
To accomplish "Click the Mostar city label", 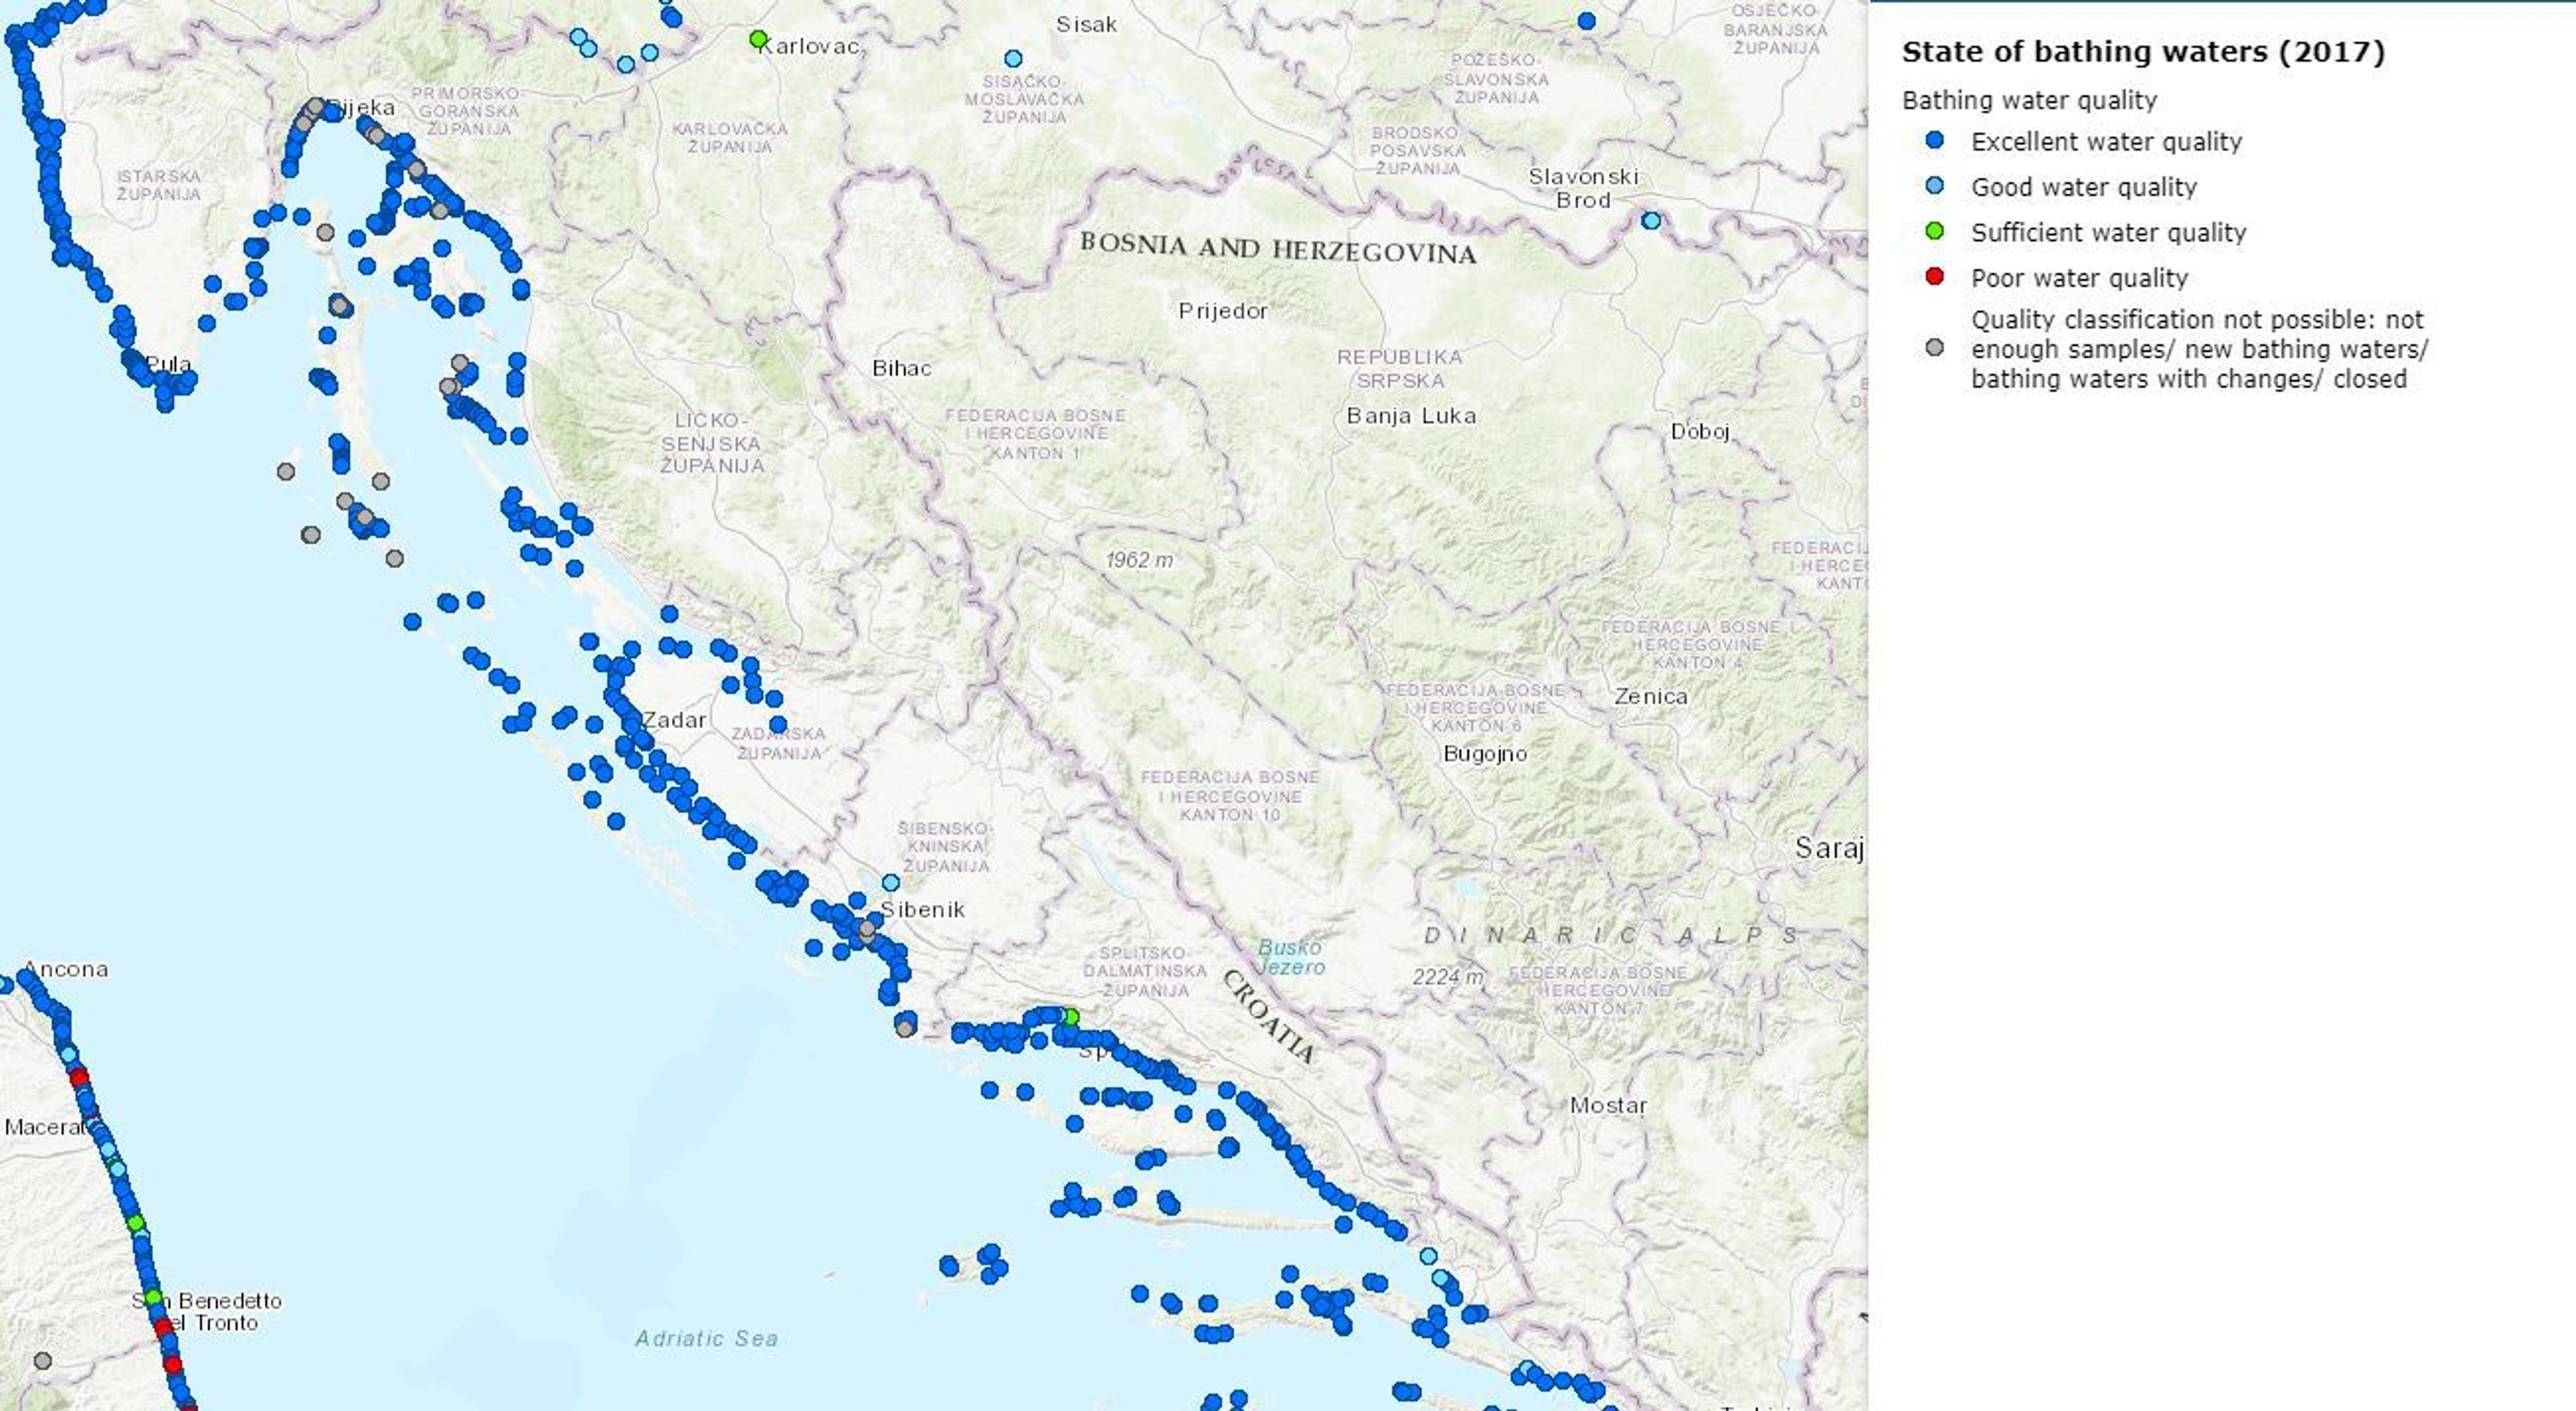I will tap(1608, 1105).
